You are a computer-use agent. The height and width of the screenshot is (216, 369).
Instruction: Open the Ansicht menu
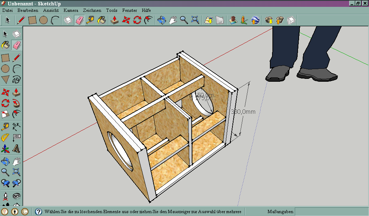tap(51, 10)
